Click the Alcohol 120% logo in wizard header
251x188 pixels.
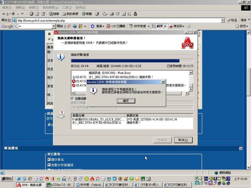tap(187, 43)
